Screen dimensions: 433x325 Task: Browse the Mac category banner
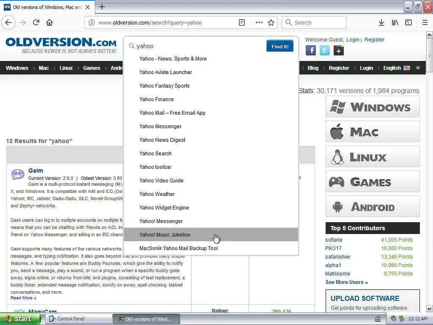(x=373, y=132)
